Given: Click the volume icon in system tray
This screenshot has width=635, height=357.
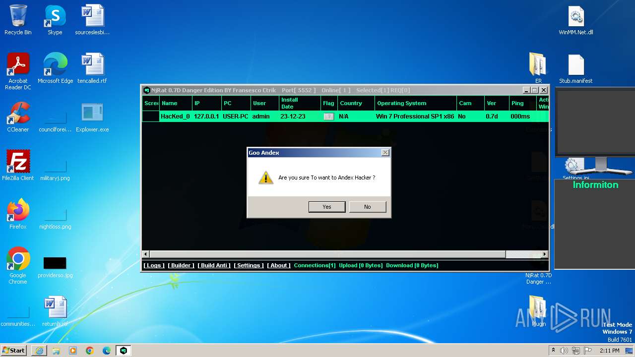Looking at the screenshot, I should tap(564, 351).
